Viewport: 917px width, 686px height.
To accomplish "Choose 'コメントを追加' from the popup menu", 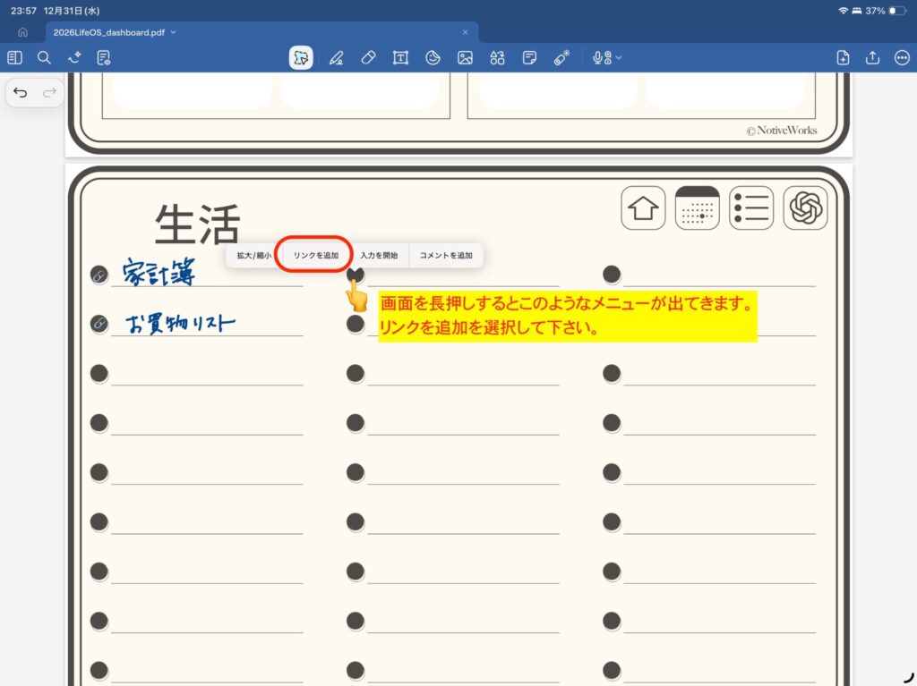I will tap(446, 255).
